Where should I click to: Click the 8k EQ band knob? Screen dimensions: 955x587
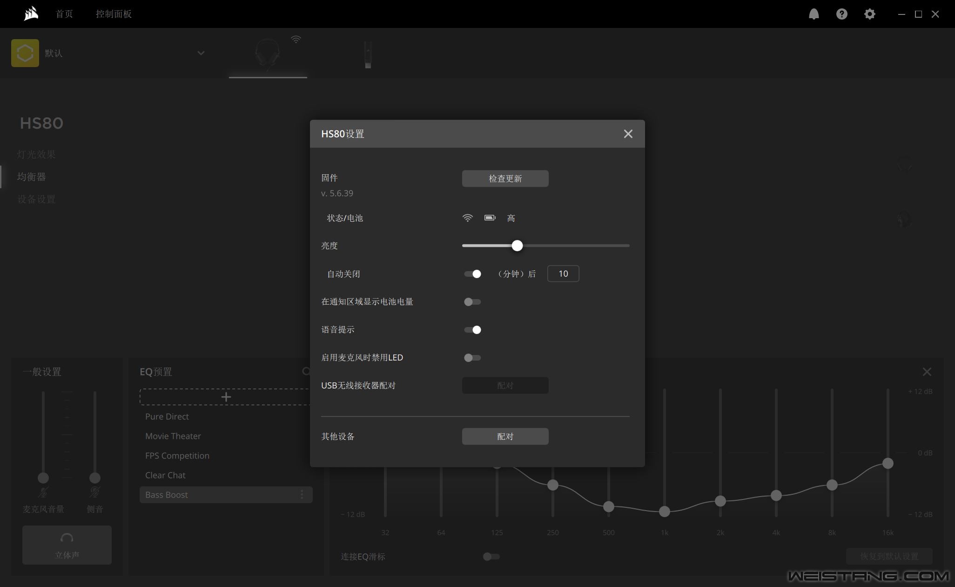[x=832, y=485]
